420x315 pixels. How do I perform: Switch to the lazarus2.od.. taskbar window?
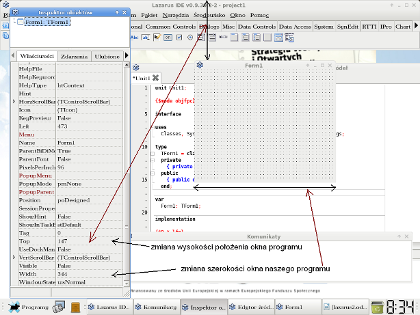click(345, 307)
